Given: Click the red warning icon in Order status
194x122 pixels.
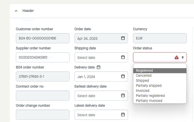Looking at the screenshot, I should coord(177,57).
